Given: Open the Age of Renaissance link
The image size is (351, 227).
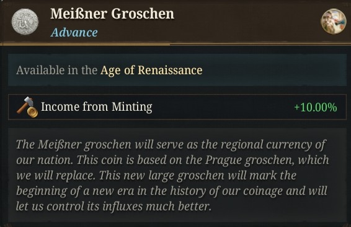Looking at the screenshot, I should pos(151,71).
